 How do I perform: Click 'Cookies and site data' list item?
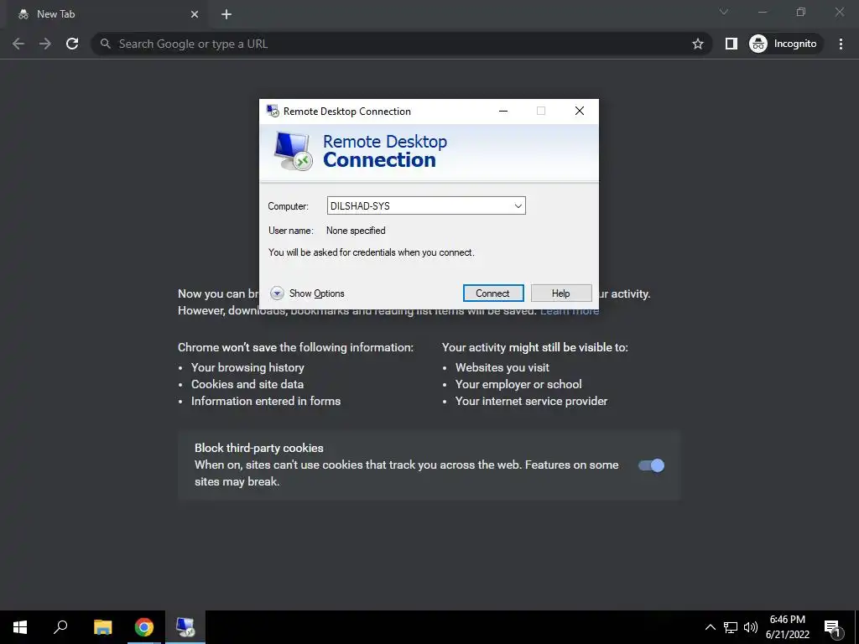point(247,384)
